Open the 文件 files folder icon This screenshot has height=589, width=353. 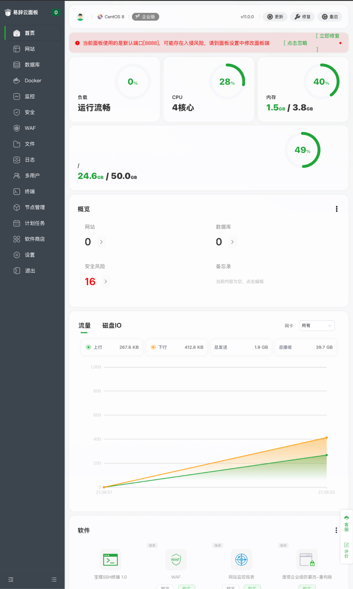[17, 144]
